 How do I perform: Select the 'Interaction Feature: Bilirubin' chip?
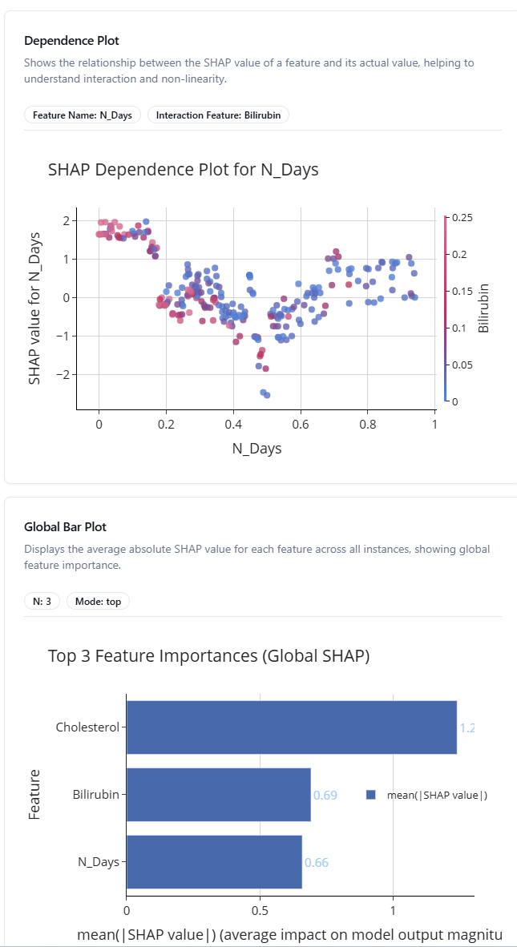click(x=218, y=115)
